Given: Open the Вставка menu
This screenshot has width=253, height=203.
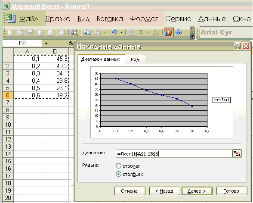Looking at the screenshot, I should pos(110,19).
